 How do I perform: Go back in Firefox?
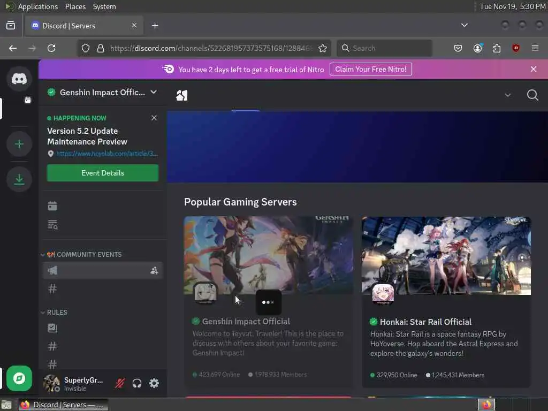pos(13,48)
